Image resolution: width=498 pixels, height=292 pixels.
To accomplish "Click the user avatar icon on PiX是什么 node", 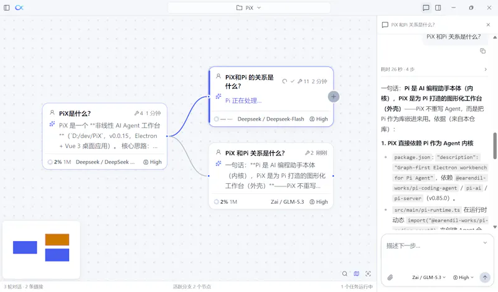I will (52, 112).
